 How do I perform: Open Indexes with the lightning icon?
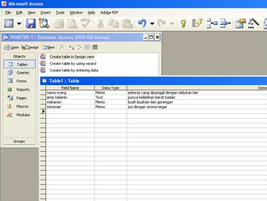[197, 23]
